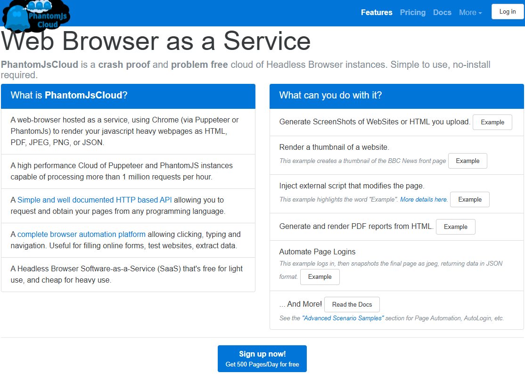525x374 pixels.
Task: Click the text Automate Page Logins
Action: pos(317,252)
